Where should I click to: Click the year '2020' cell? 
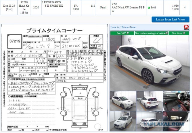click(x=36, y=8)
